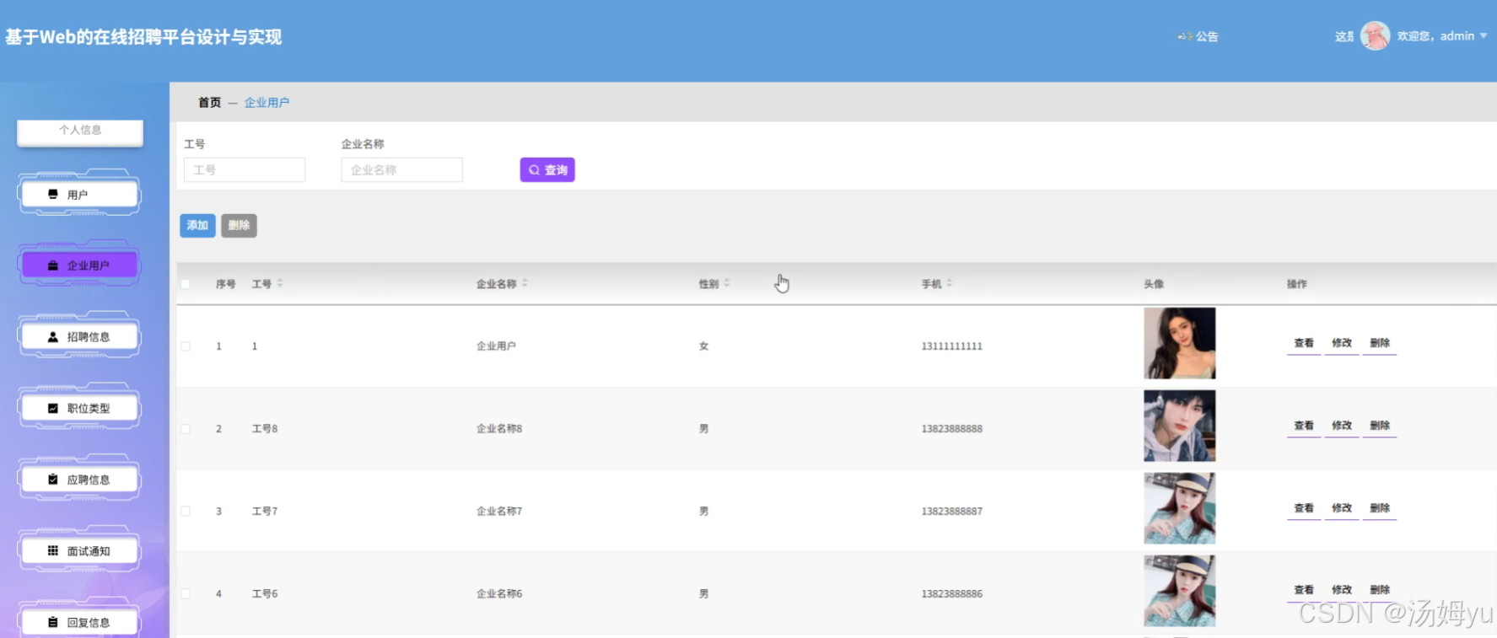Open the 个人信息 sidebar button
The width and height of the screenshot is (1497, 638).
(80, 131)
